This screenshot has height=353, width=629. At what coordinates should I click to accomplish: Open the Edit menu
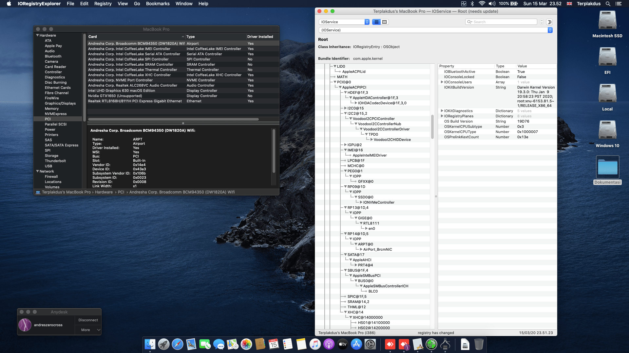(84, 4)
